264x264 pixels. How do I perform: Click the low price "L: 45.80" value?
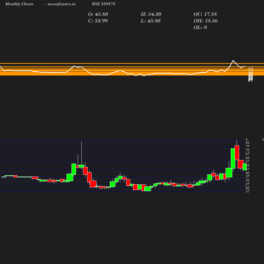[x=150, y=21]
